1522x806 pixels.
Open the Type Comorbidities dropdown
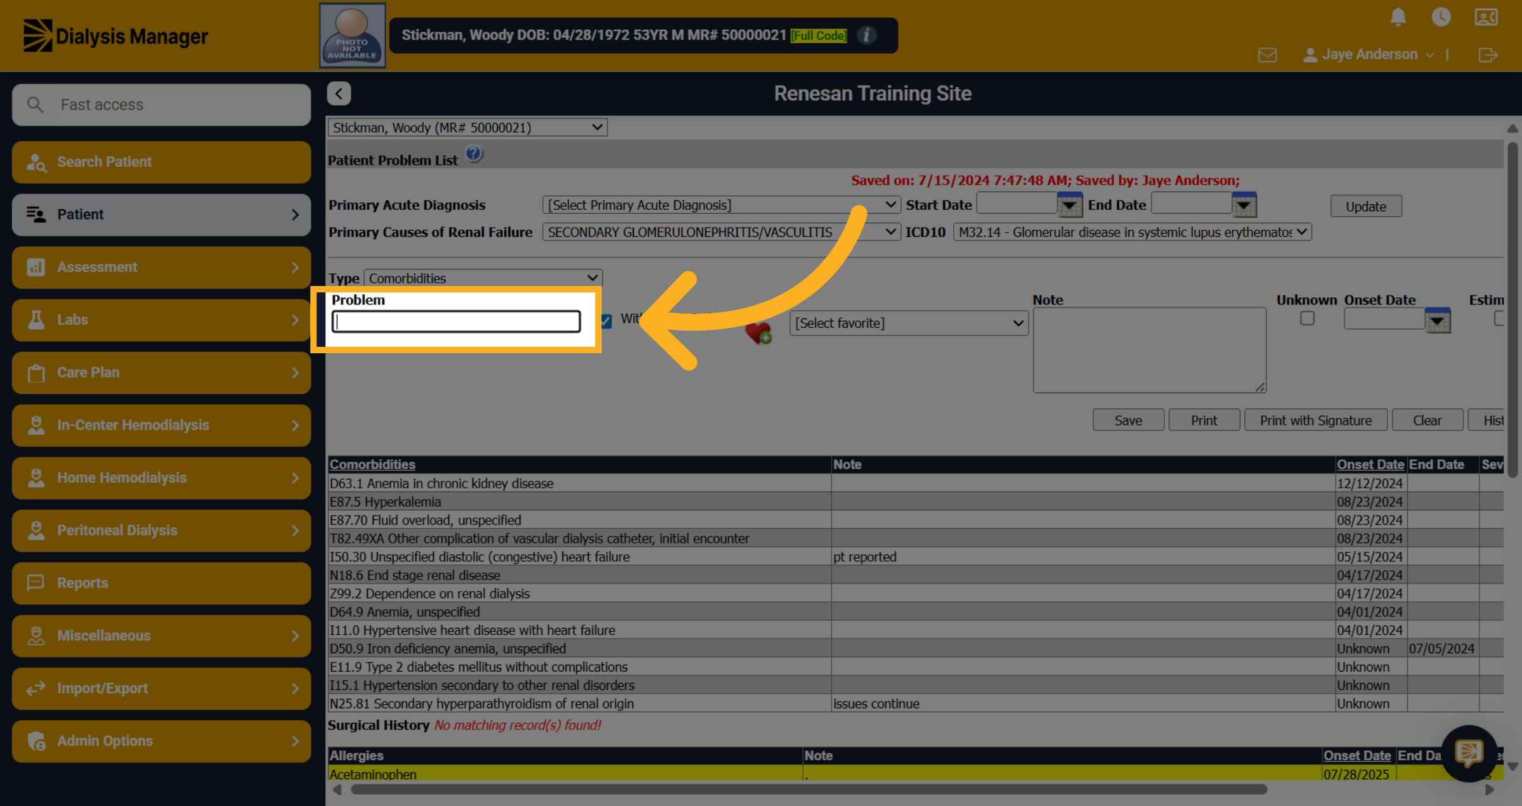point(483,278)
